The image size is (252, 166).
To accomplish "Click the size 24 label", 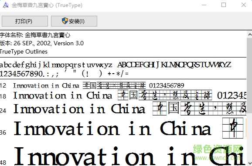I will pyautogui.click(x=3, y=111).
